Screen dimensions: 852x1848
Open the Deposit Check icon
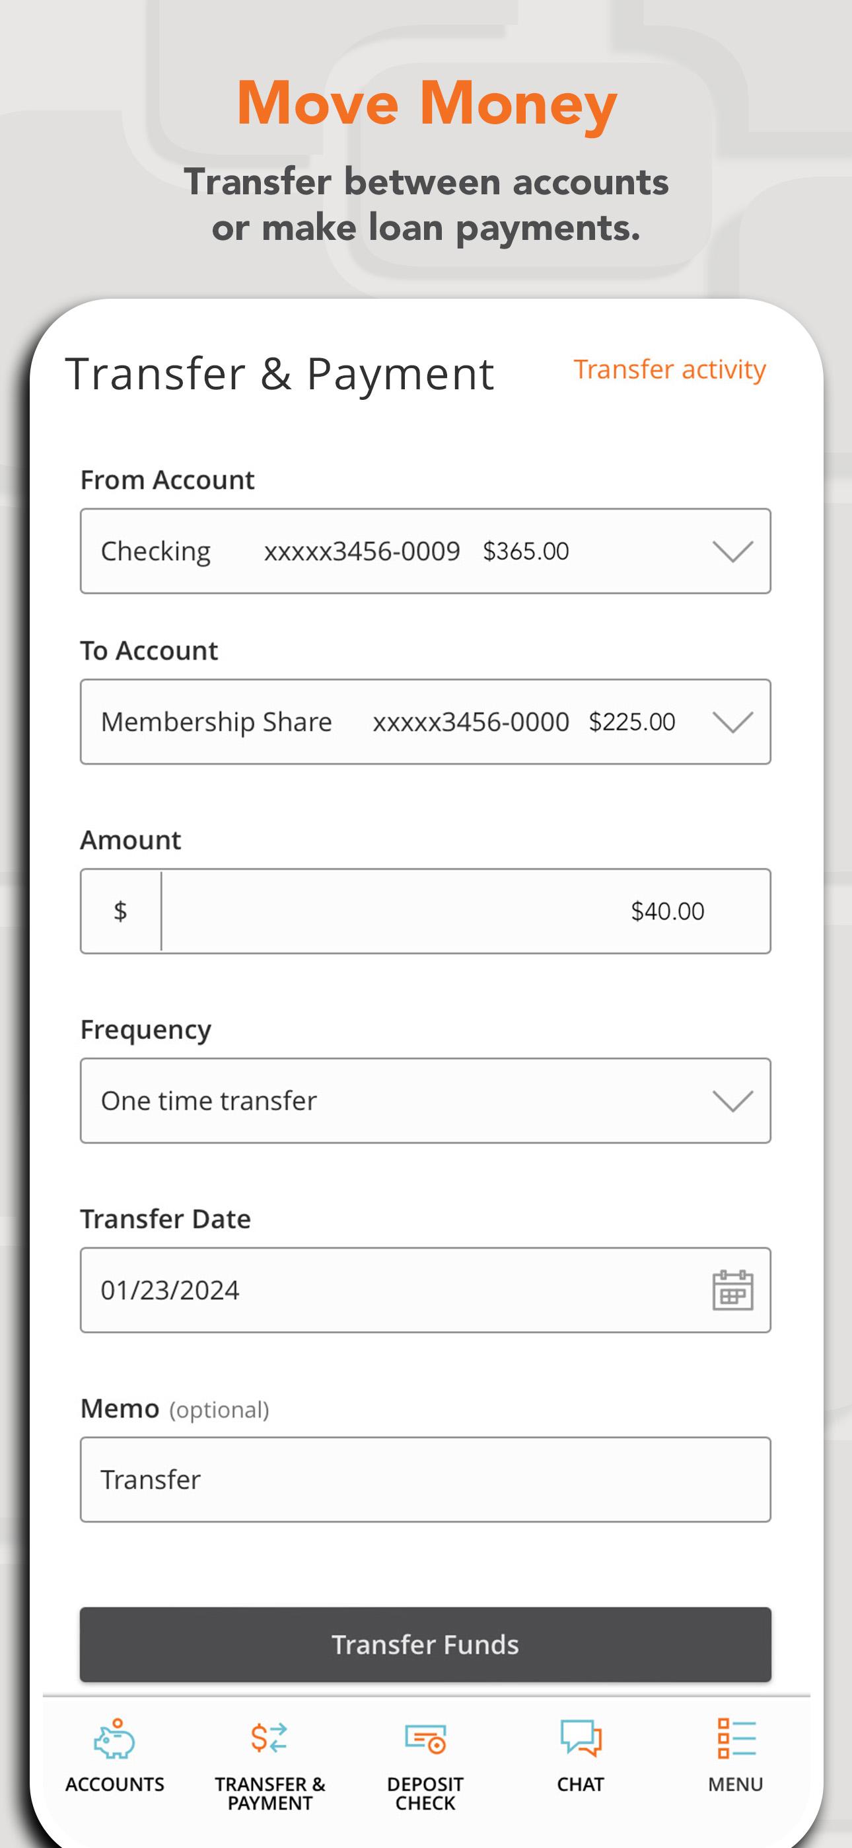[425, 1739]
